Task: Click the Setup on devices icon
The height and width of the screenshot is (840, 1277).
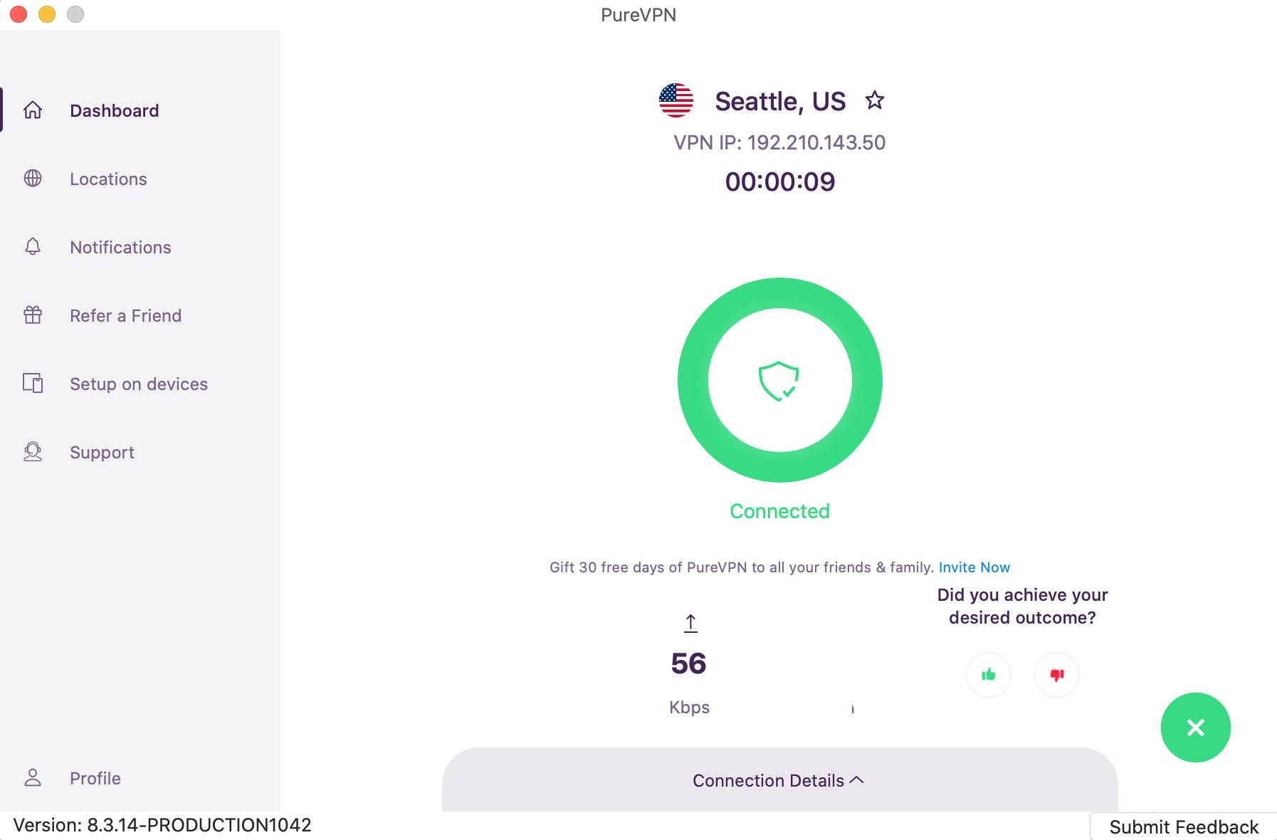Action: click(x=33, y=384)
